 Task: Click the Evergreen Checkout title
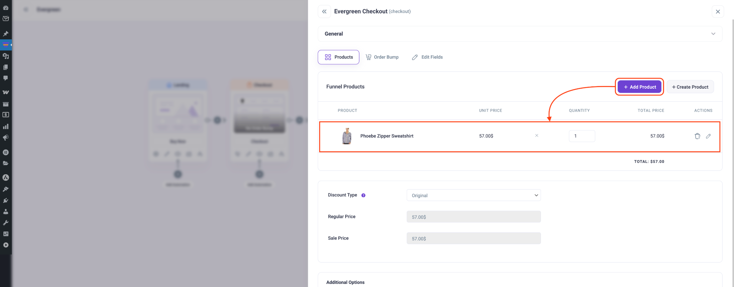[361, 11]
